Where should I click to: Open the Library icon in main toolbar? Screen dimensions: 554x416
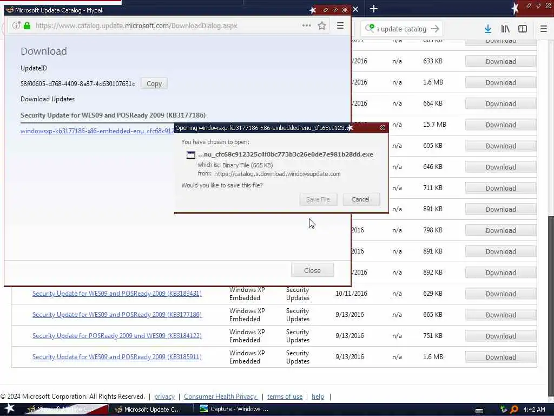[x=505, y=29]
